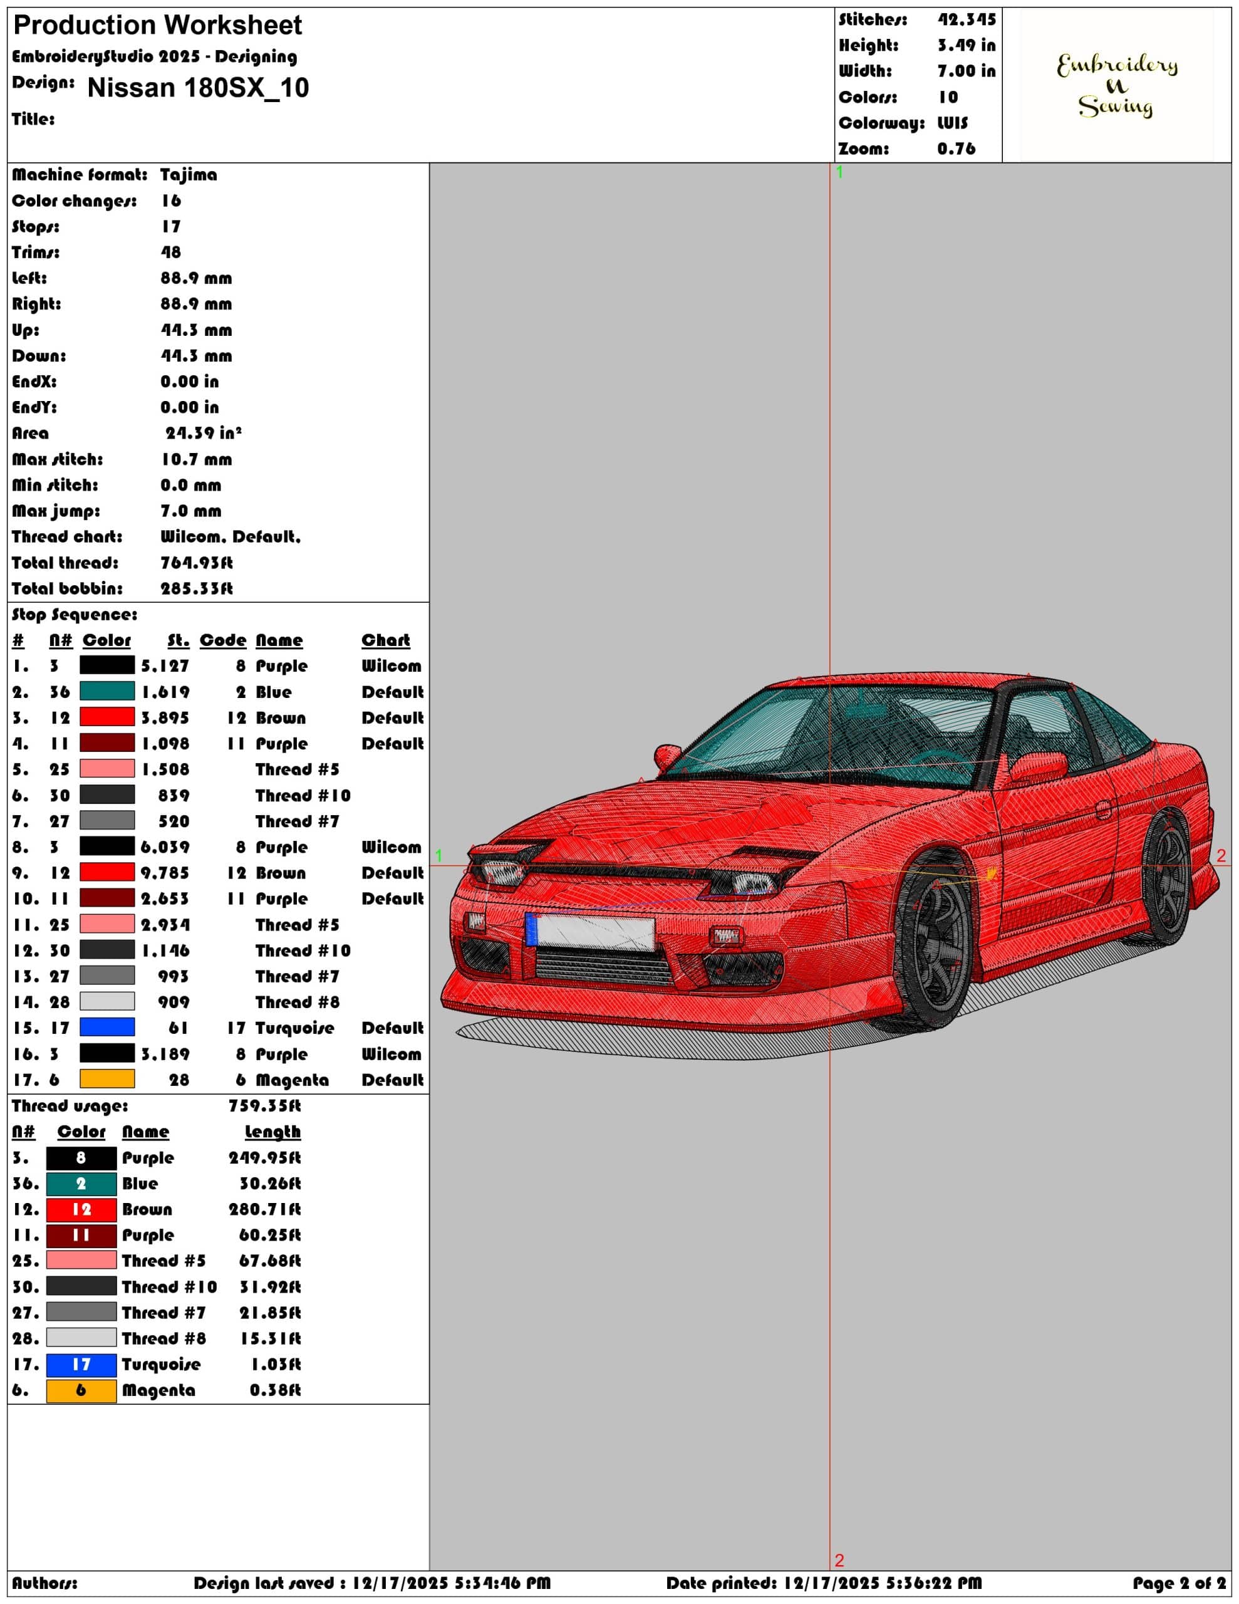
Task: Click the "Chart" column header in Stop Sequence
Action: pyautogui.click(x=386, y=640)
